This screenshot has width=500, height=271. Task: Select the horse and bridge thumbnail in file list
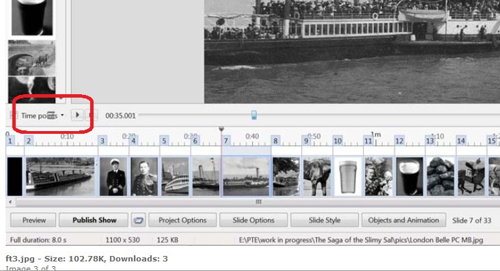(31, 58)
